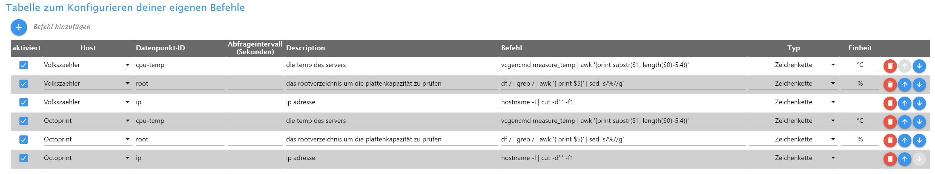Delete the Octoprint ip row
The image size is (935, 174).
tap(890, 159)
